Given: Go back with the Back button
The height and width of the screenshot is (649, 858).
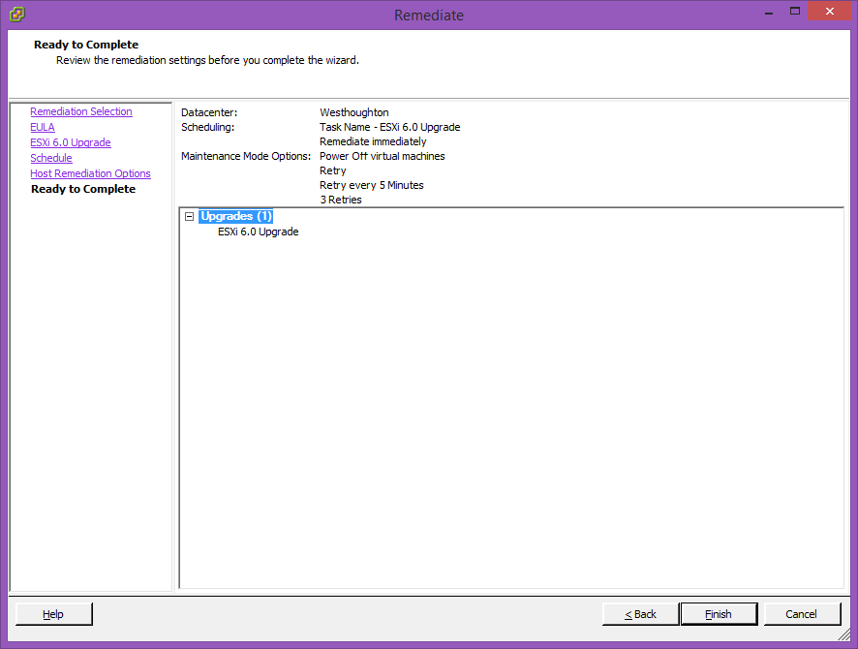Looking at the screenshot, I should point(640,614).
